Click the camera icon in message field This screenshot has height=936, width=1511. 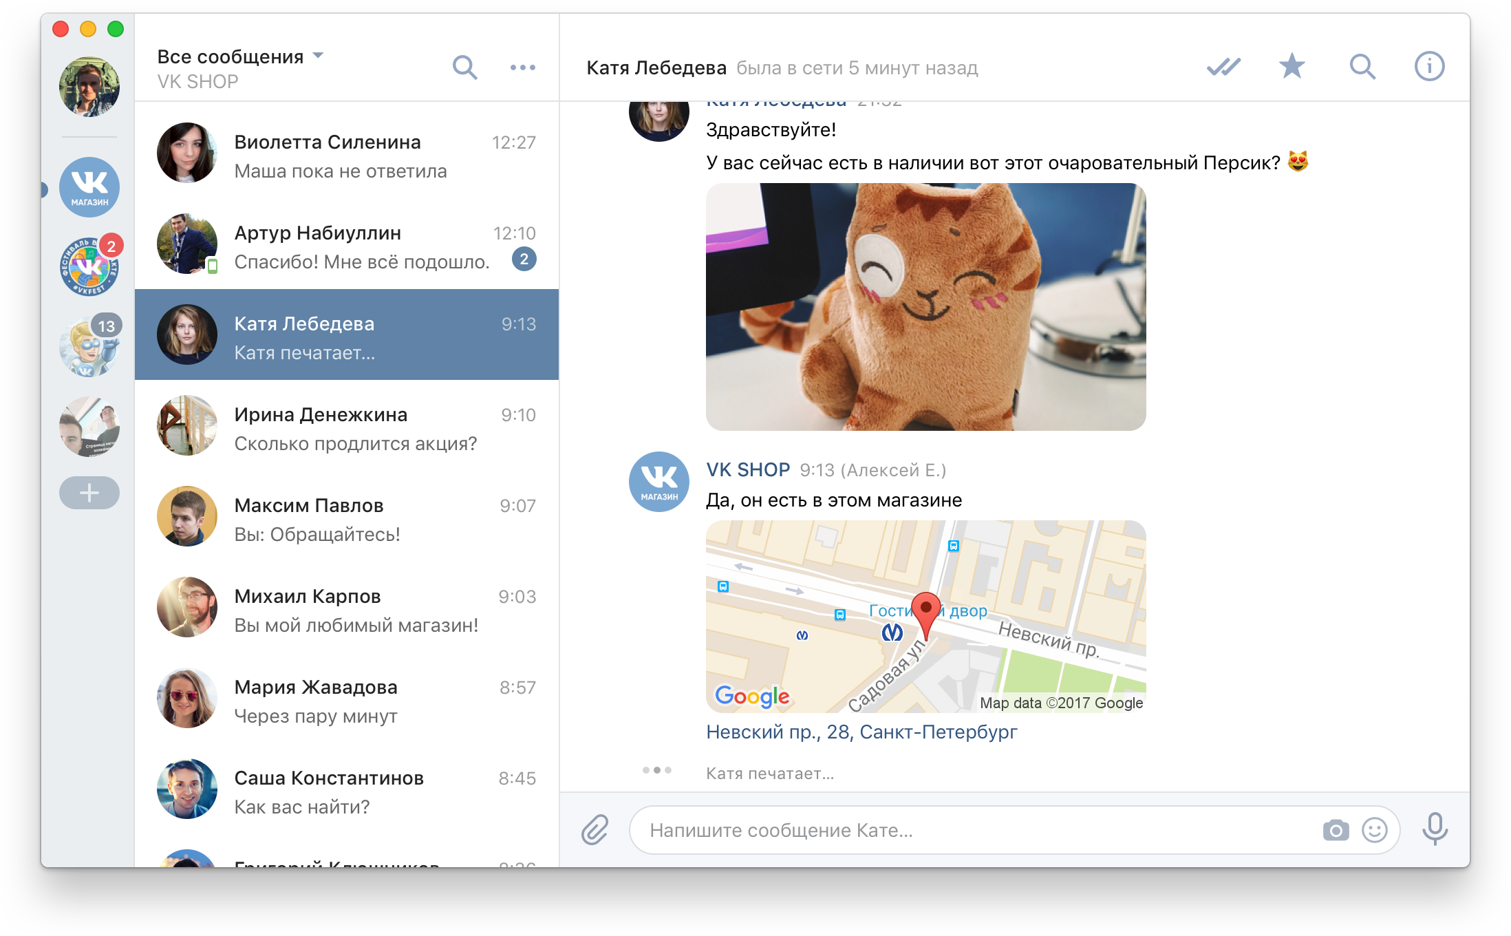(1336, 830)
